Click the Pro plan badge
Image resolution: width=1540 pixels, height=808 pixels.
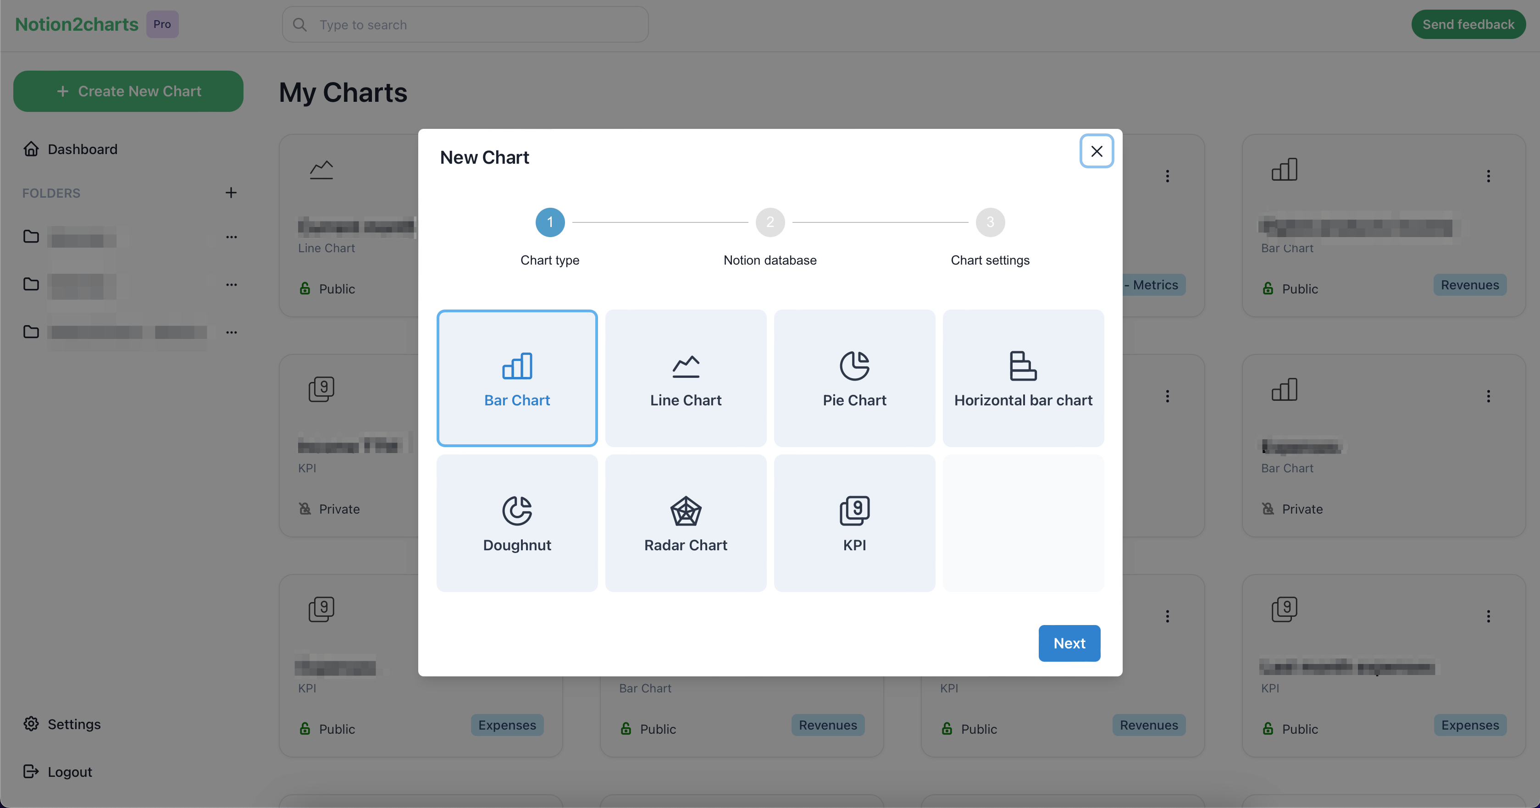coord(162,24)
